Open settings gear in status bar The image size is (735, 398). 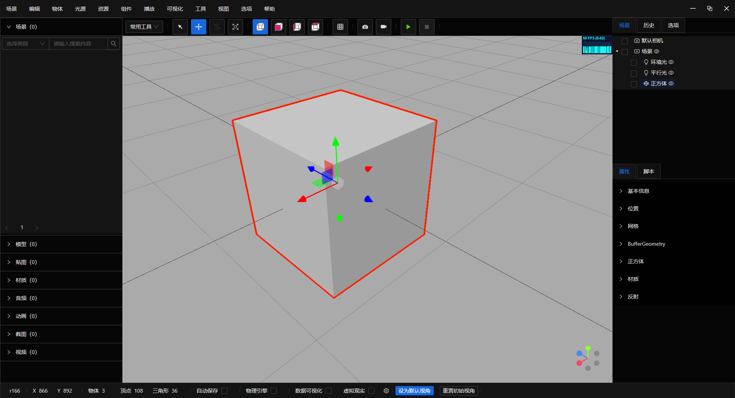point(386,391)
